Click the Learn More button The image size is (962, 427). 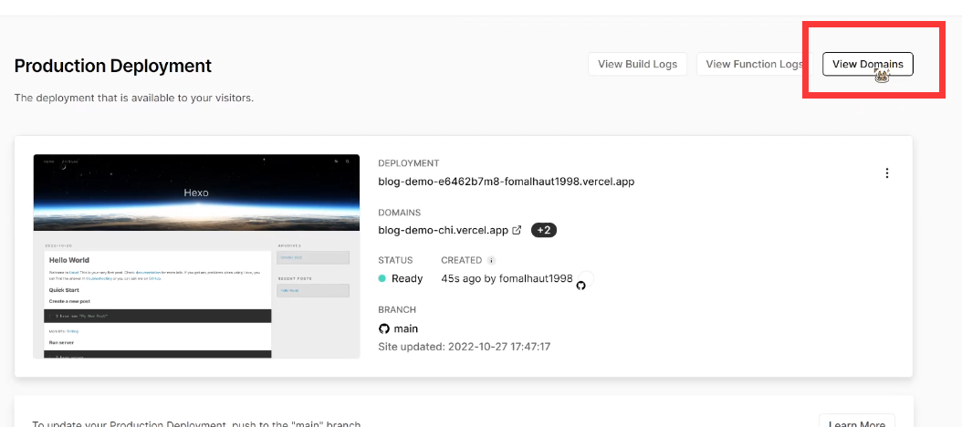pos(856,422)
